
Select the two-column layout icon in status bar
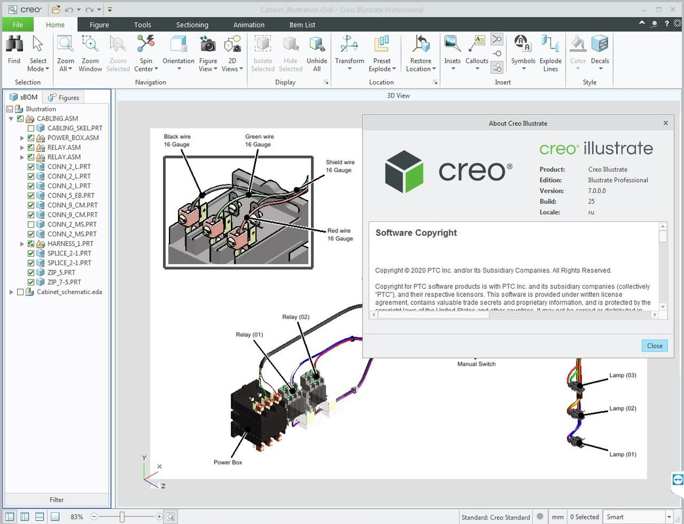pyautogui.click(x=24, y=517)
